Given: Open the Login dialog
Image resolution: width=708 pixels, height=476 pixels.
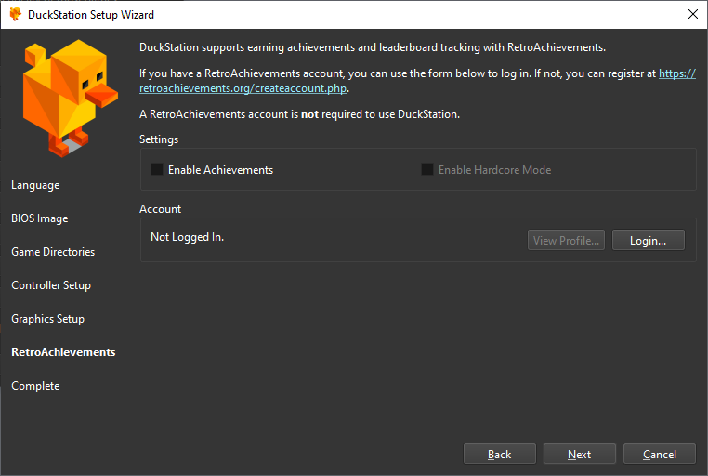Looking at the screenshot, I should [x=648, y=240].
